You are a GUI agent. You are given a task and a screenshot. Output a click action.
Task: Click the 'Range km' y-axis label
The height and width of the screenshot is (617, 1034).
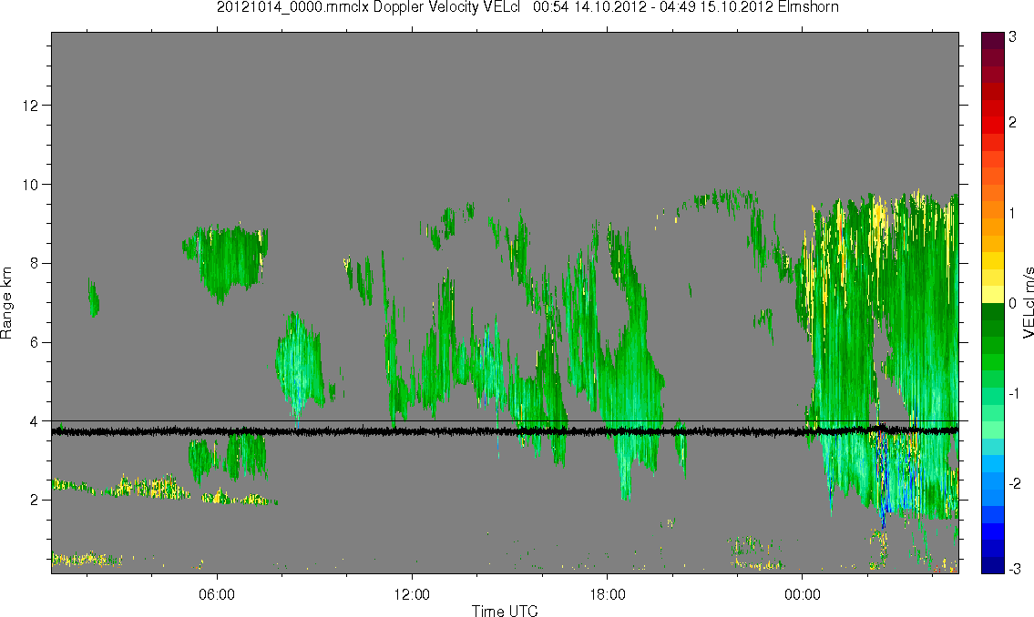pos(6,303)
